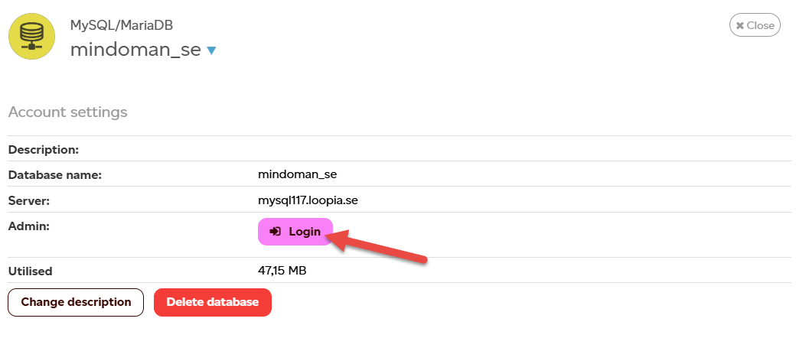Click the Database name row label
Viewport: 806px width, 338px height.
(55, 175)
